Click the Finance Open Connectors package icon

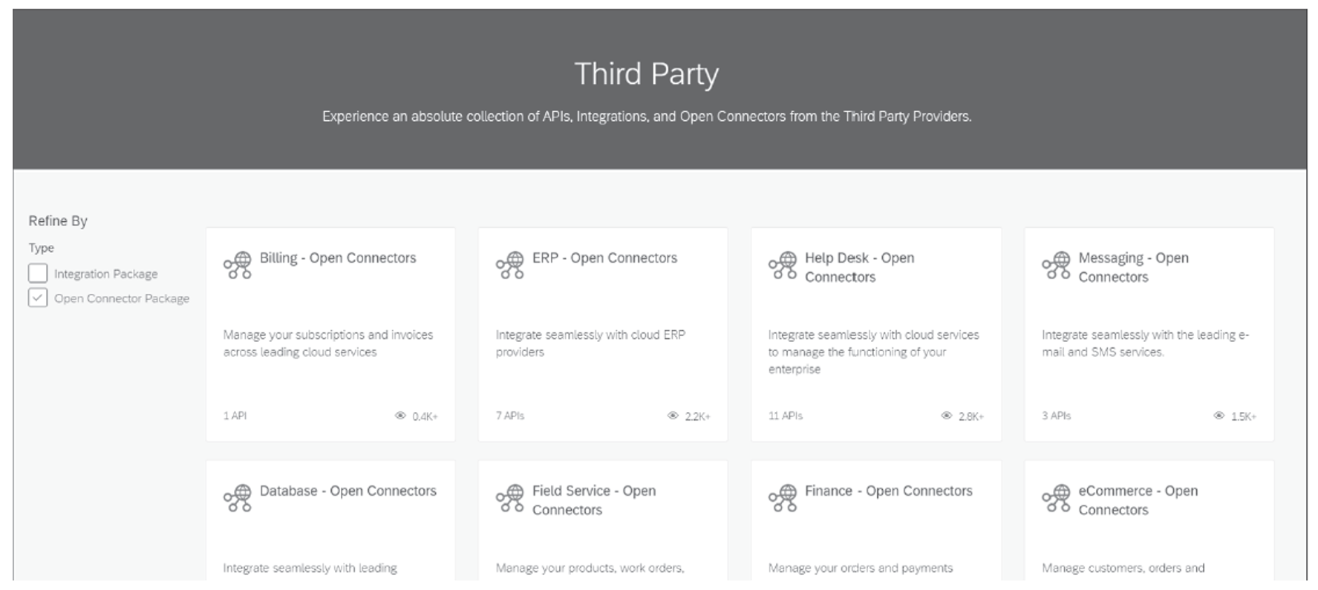(783, 498)
